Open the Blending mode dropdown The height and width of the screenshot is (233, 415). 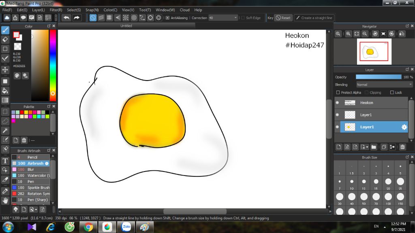pyautogui.click(x=384, y=85)
